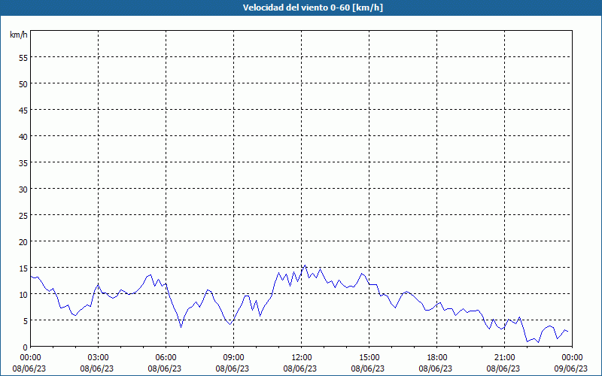Click the 15:00 time label
The height and width of the screenshot is (376, 602).
(369, 358)
